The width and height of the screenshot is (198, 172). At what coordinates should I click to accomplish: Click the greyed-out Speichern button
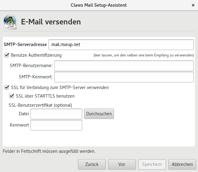152,164
